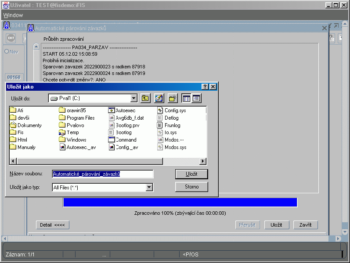Open the desktop view icon in toolbar
This screenshot has width=350, height=263.
pyautogui.click(x=159, y=98)
